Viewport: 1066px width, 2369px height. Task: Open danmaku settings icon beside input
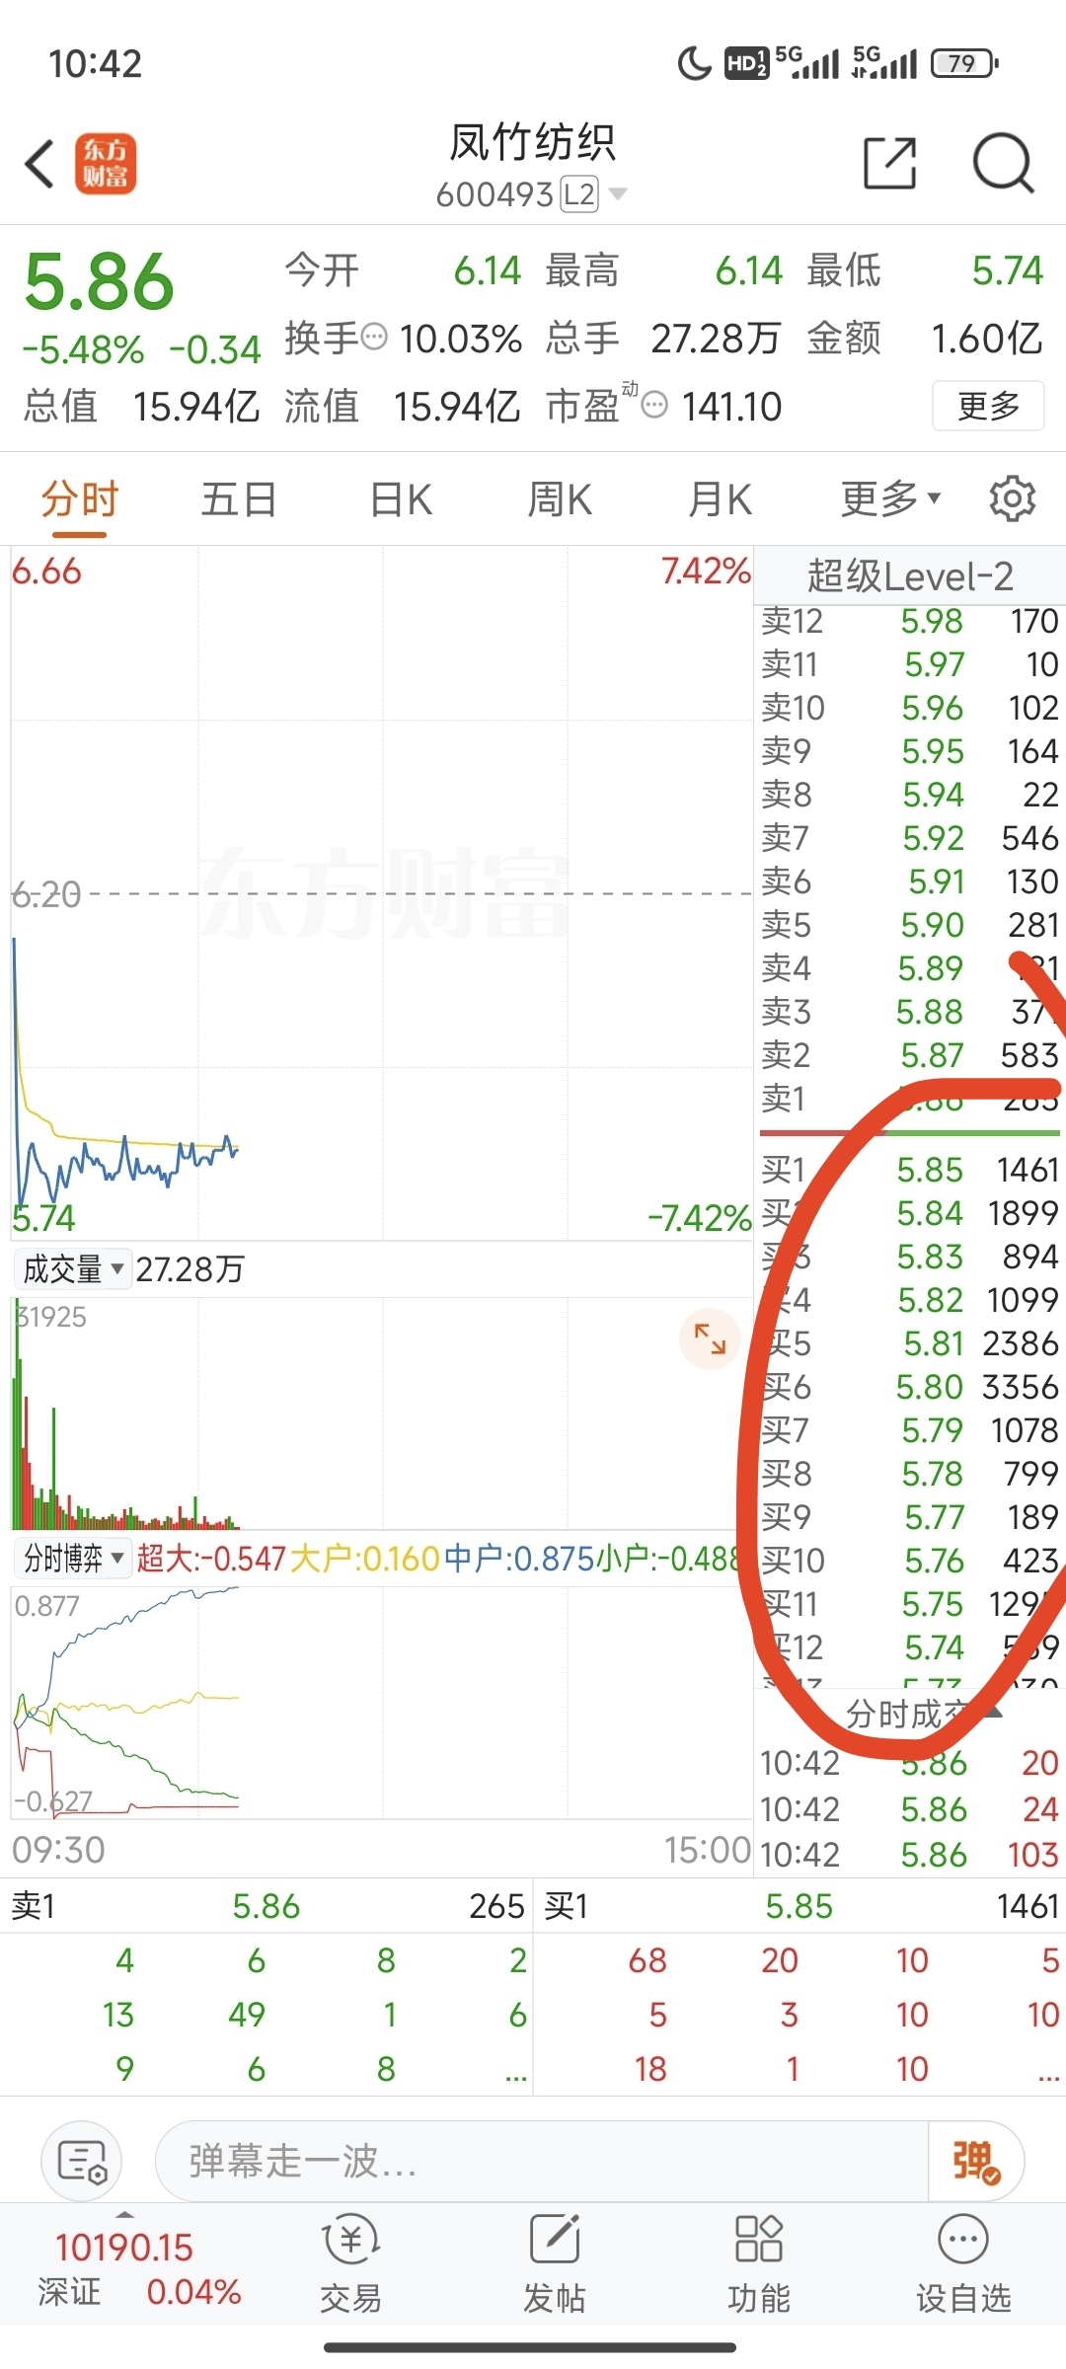[82, 2161]
